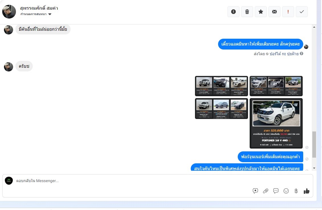This screenshot has width=322, height=210.
Task: Click the delivered check beside Fortuner image
Action: (x=307, y=147)
